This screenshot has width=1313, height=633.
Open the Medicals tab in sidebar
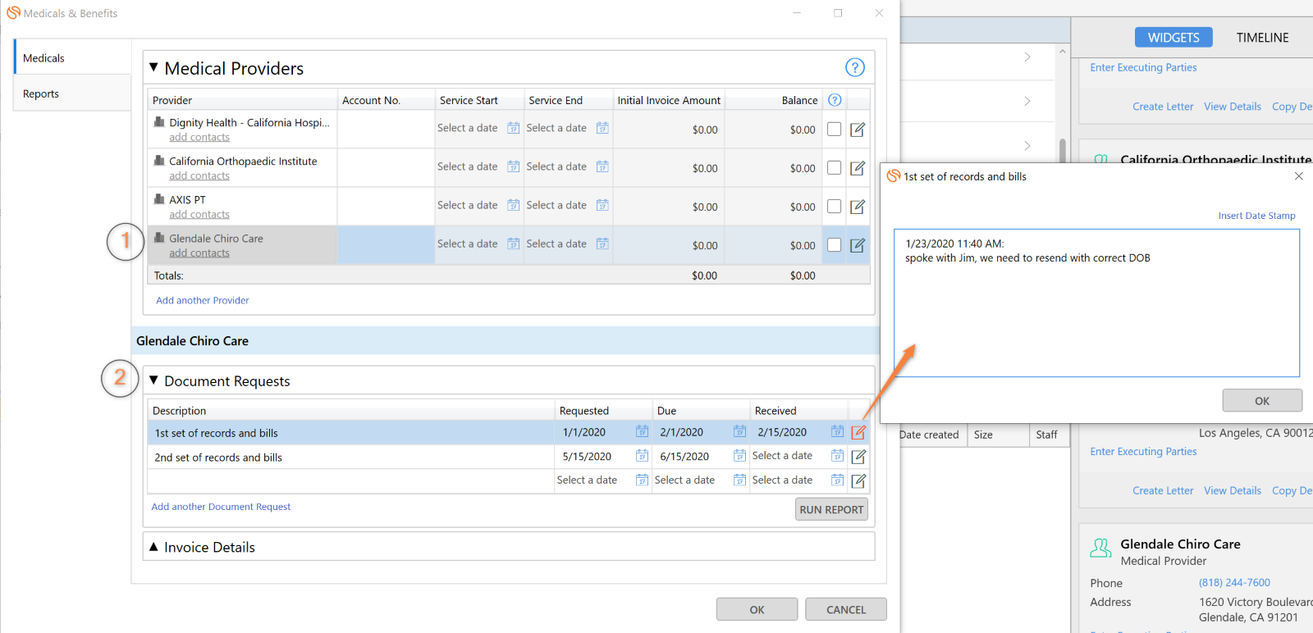point(72,58)
